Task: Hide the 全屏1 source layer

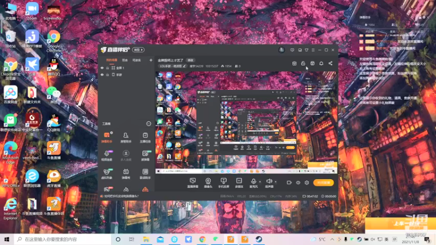Action: [x=102, y=68]
